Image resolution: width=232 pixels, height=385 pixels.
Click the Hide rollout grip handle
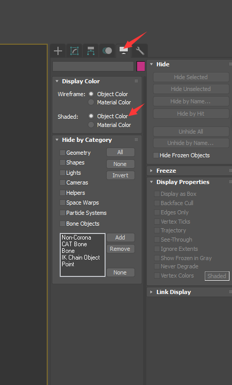click(x=230, y=64)
